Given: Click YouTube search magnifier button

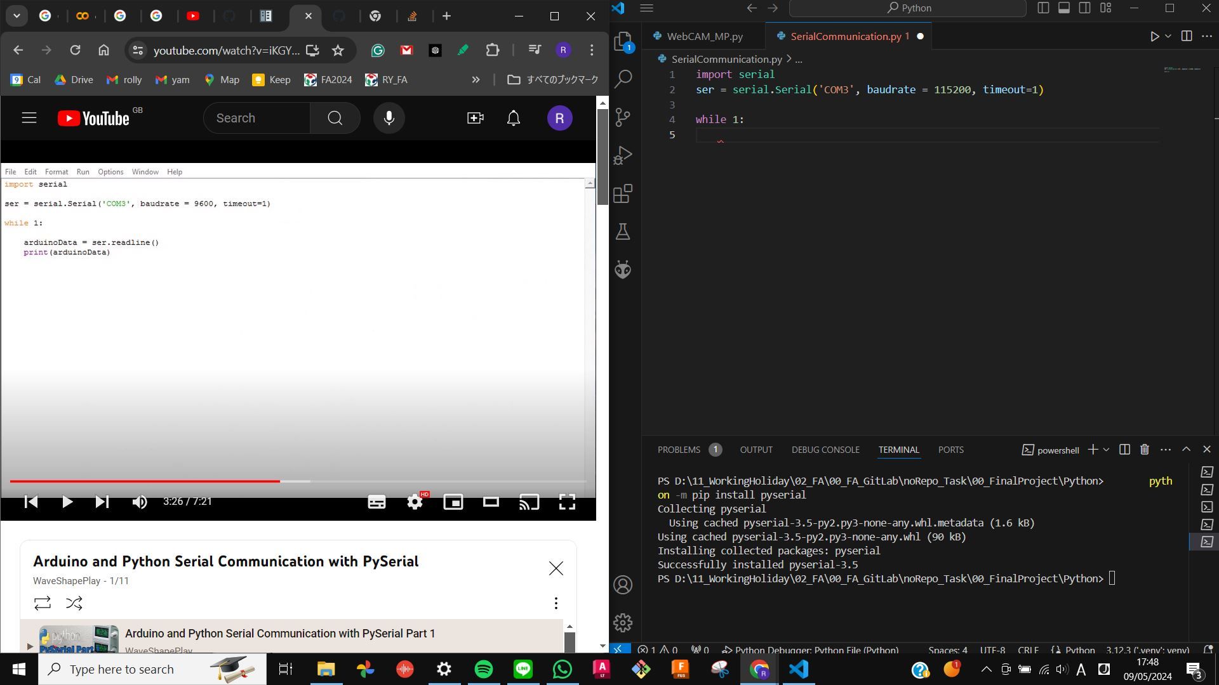Looking at the screenshot, I should (335, 118).
